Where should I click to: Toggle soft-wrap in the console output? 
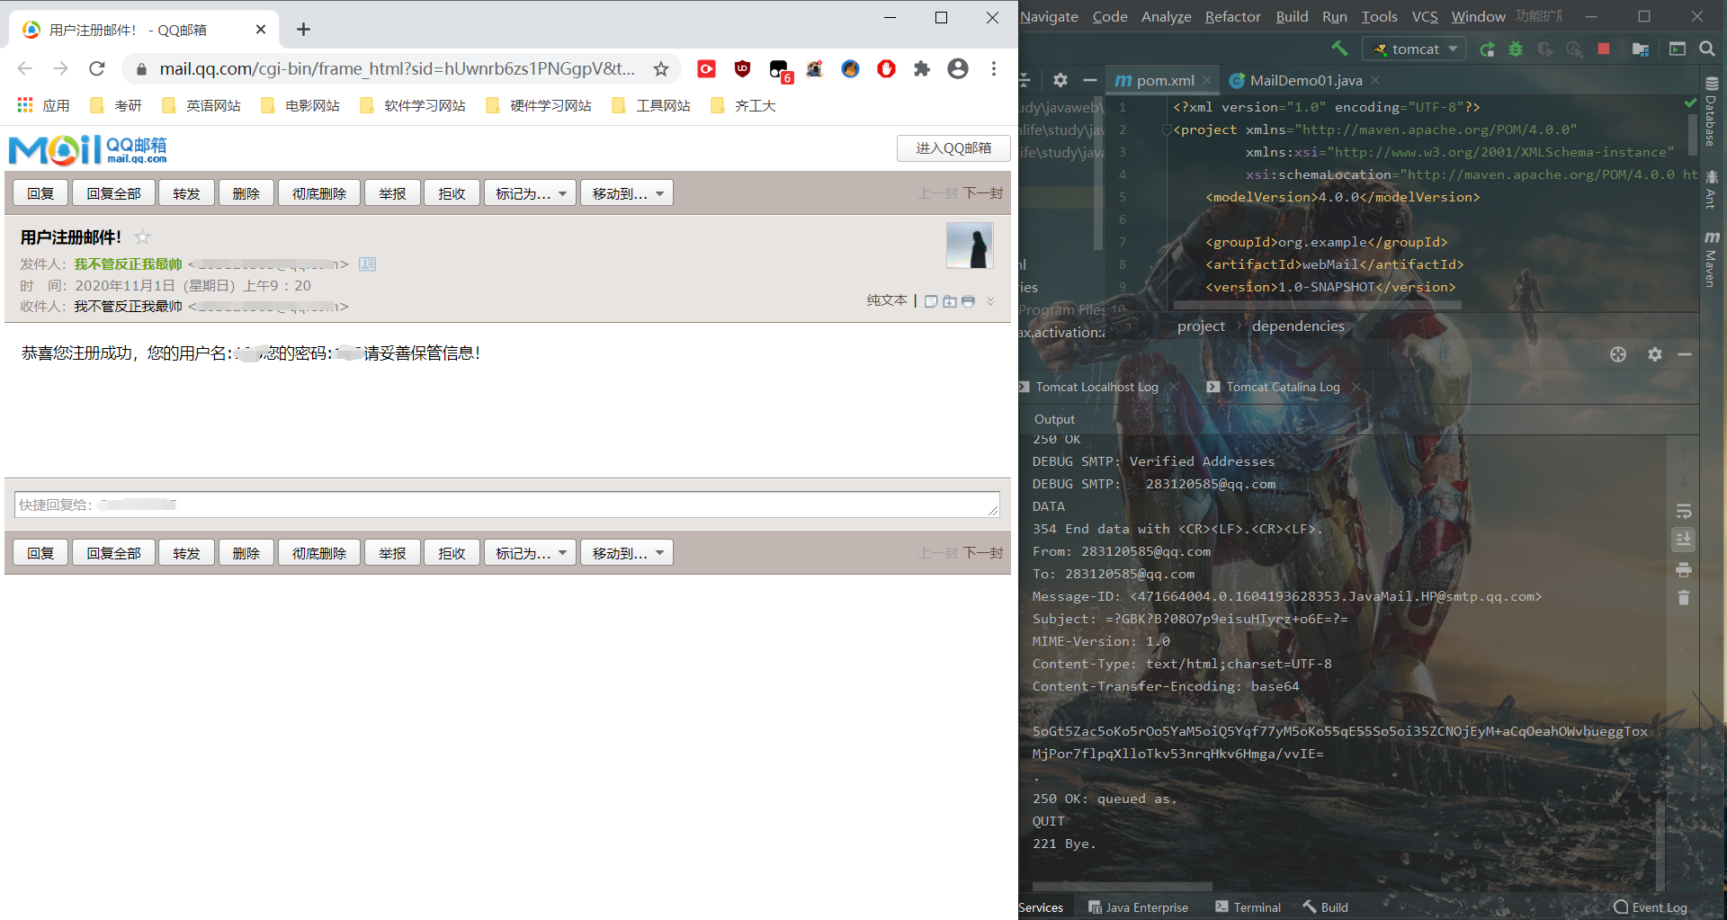click(1684, 511)
